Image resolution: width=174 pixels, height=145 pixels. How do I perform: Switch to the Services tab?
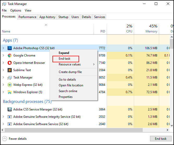coord(100,17)
